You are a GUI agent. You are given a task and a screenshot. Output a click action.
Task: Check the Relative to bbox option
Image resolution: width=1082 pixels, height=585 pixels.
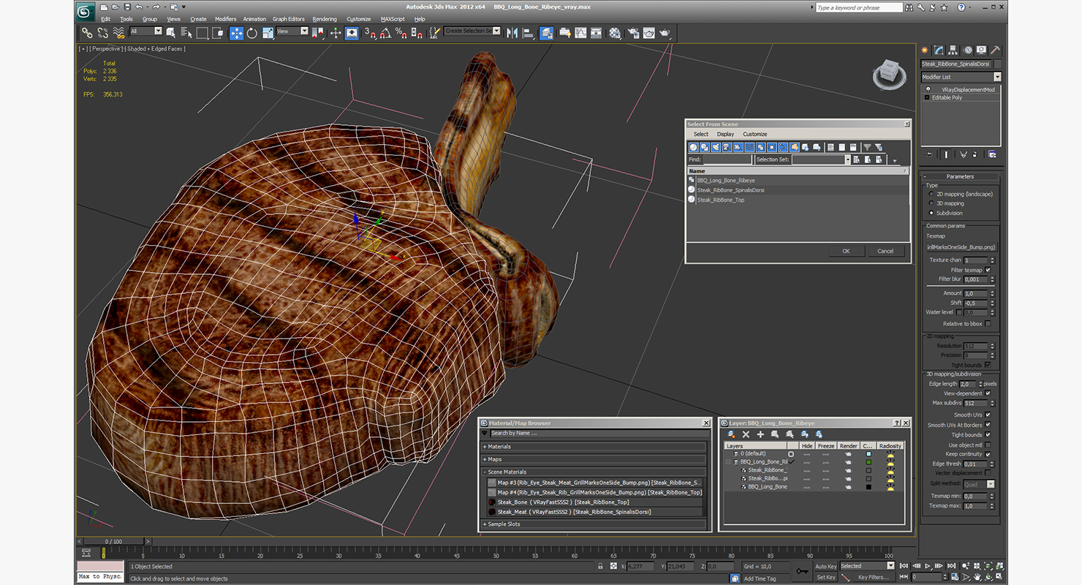click(x=988, y=323)
